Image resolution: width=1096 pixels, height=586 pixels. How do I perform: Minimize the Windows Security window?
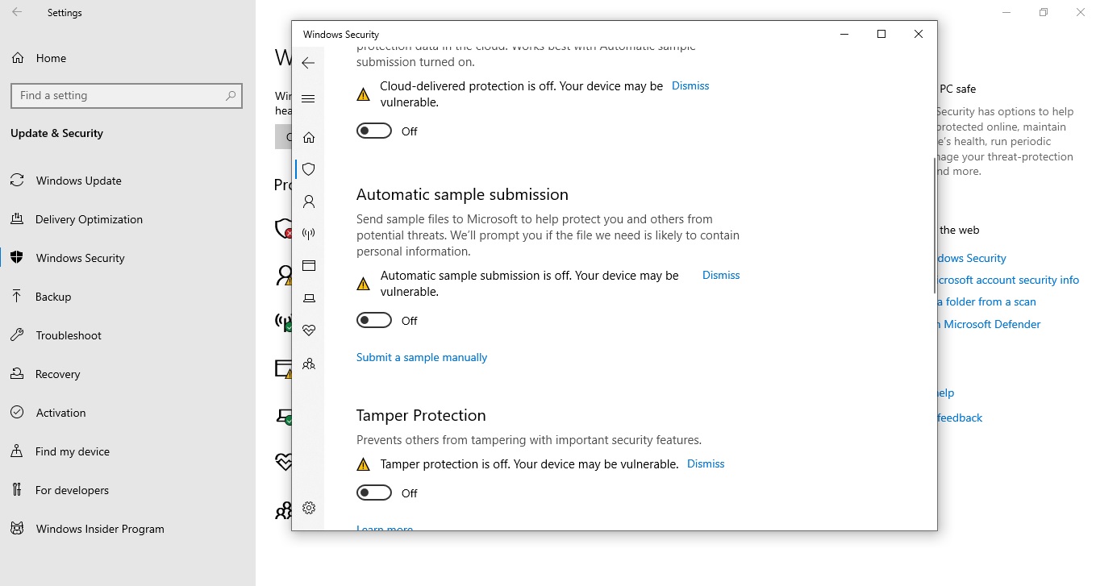(x=844, y=34)
